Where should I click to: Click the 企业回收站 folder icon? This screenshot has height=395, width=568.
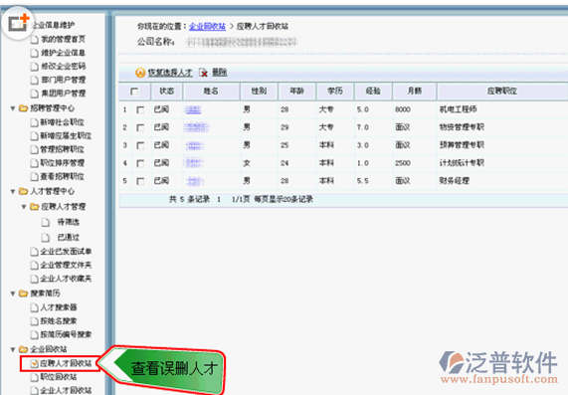(x=24, y=349)
